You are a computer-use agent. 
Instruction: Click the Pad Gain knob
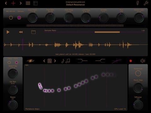[x=50, y=18]
